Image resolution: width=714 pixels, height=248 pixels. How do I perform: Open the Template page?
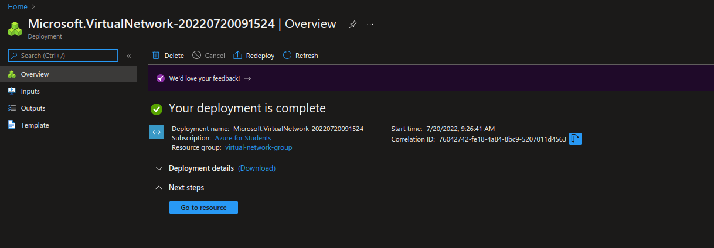[x=69, y=125]
